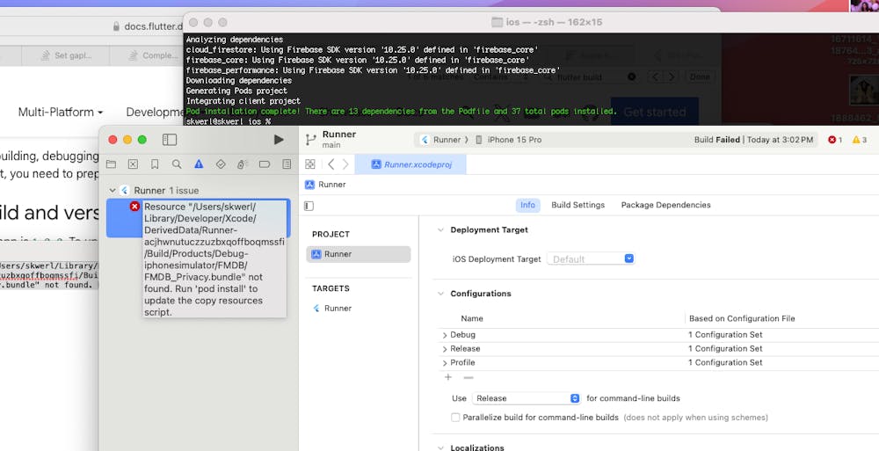Click the Terminal window title bar
The width and height of the screenshot is (879, 451).
[x=531, y=23]
